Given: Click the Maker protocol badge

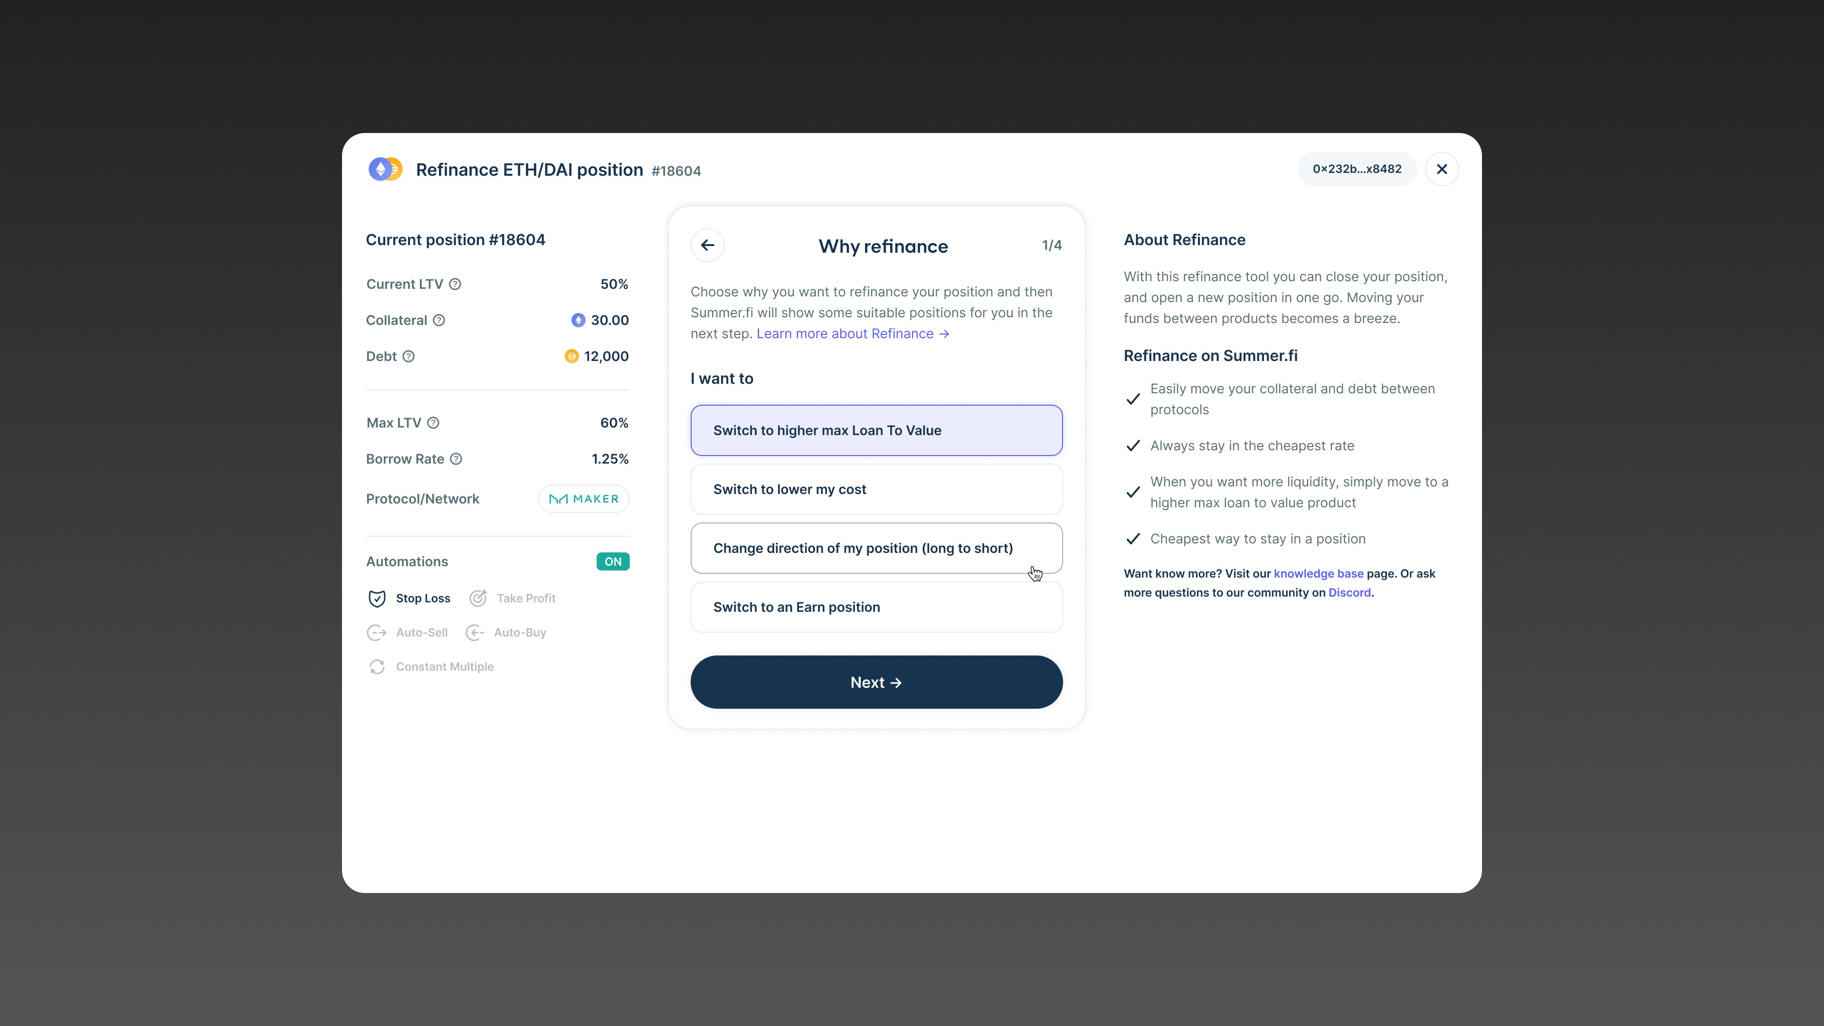Looking at the screenshot, I should pos(583,498).
